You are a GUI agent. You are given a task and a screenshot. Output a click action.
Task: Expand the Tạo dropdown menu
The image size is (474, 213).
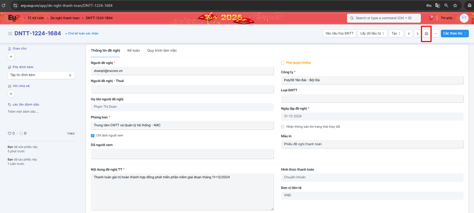click(396, 34)
